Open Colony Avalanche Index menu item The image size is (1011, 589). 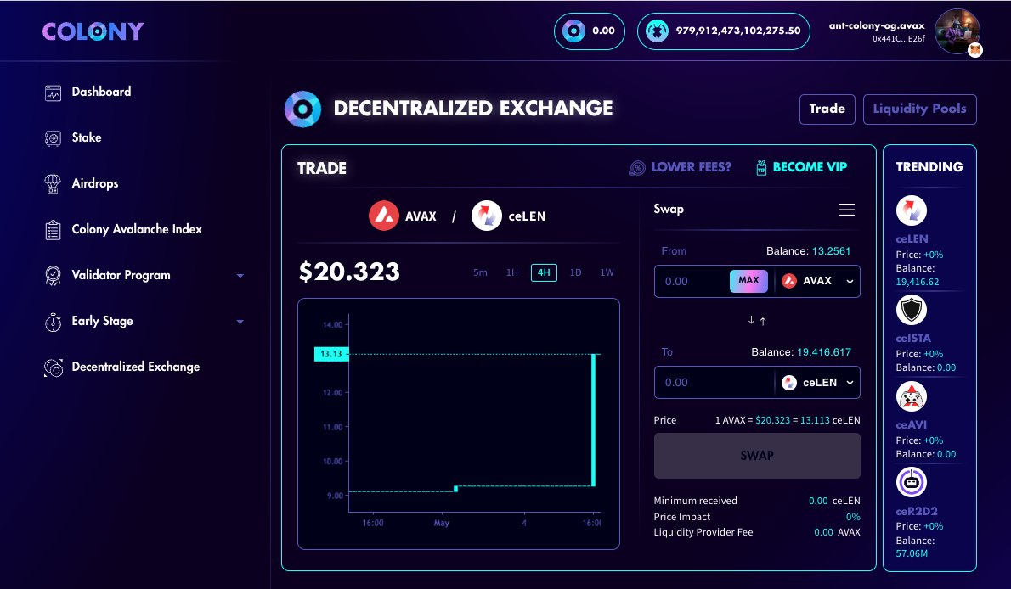coord(137,229)
